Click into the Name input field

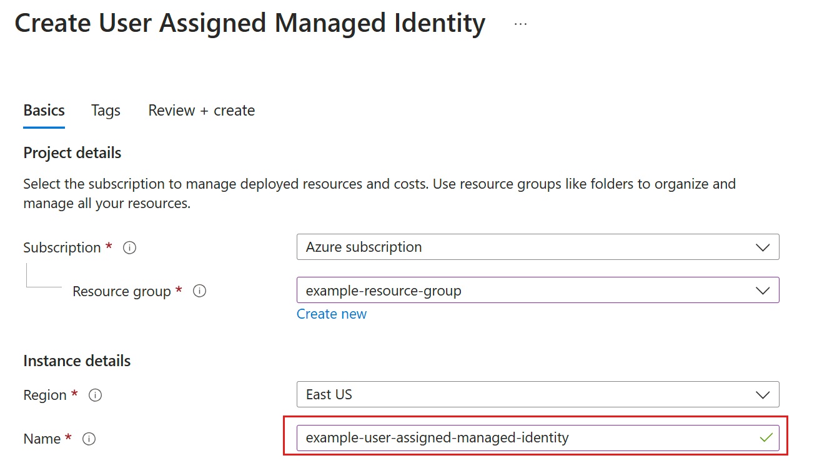(x=525, y=438)
